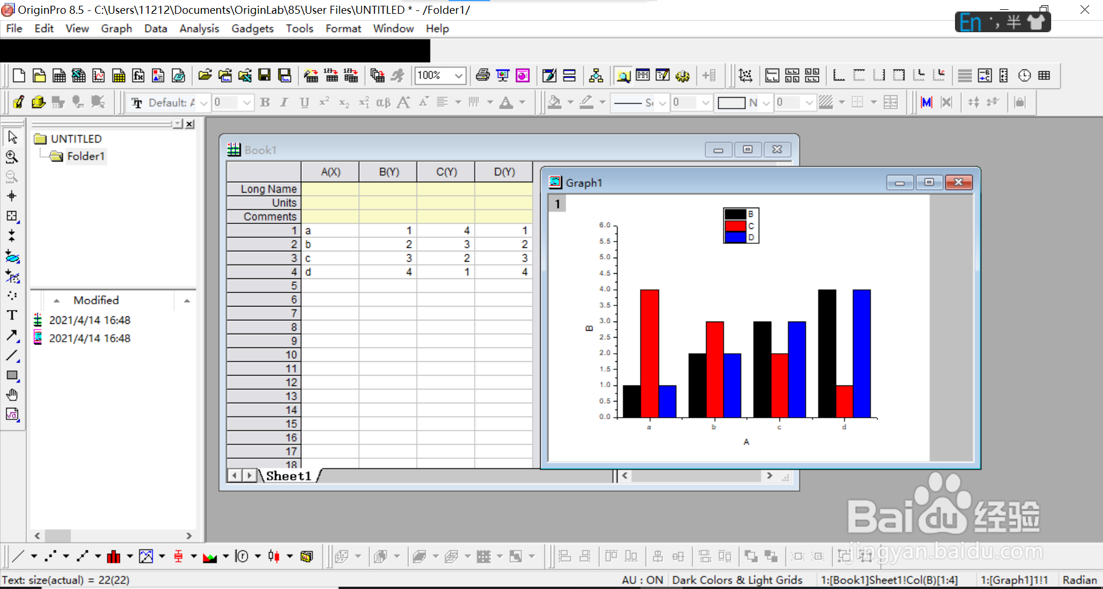Click the clock (Add Date/Time) icon
The width and height of the screenshot is (1103, 589).
[1024, 75]
